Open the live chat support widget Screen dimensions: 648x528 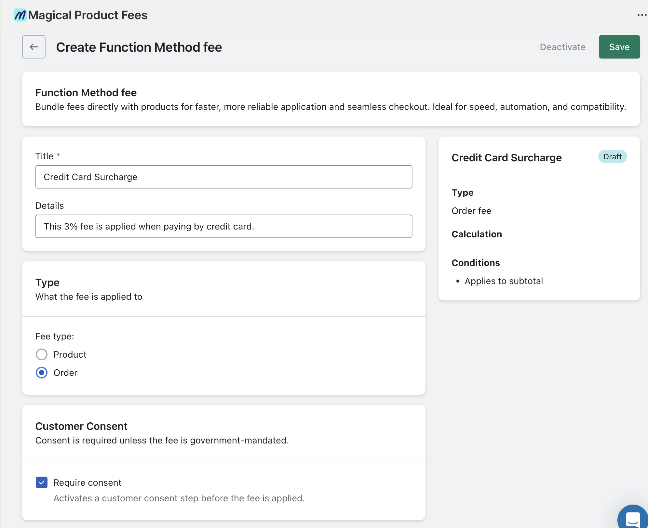[x=632, y=517]
